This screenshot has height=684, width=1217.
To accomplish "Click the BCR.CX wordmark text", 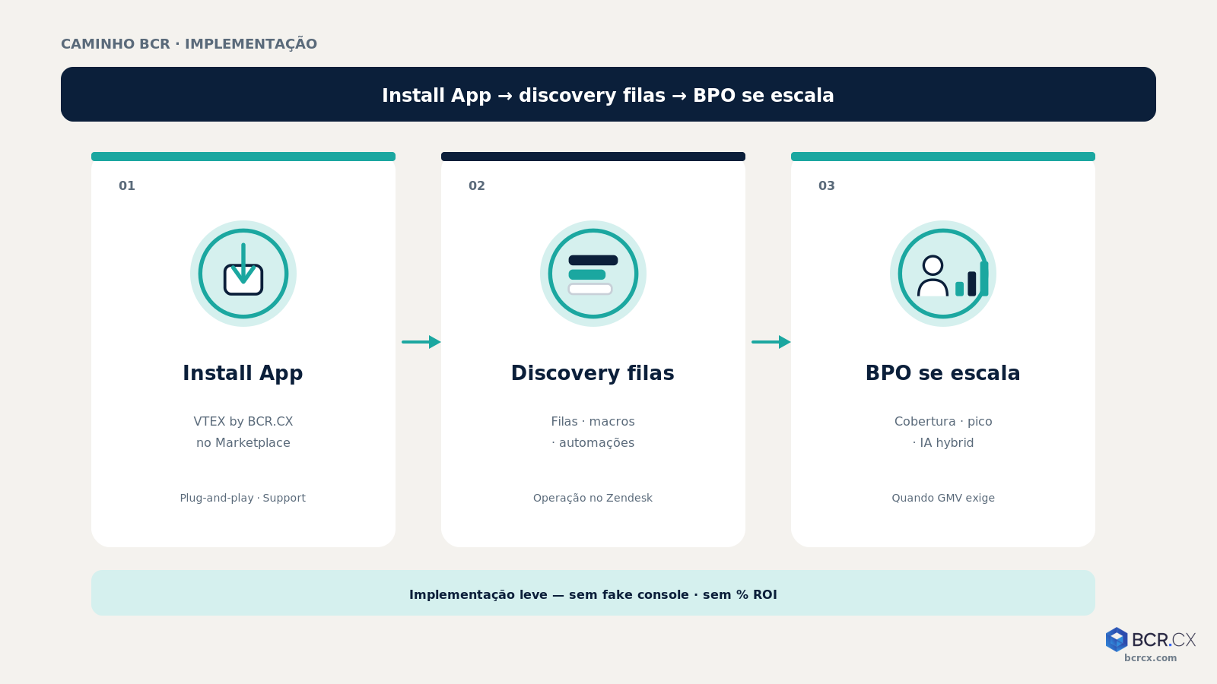I will click(1164, 639).
